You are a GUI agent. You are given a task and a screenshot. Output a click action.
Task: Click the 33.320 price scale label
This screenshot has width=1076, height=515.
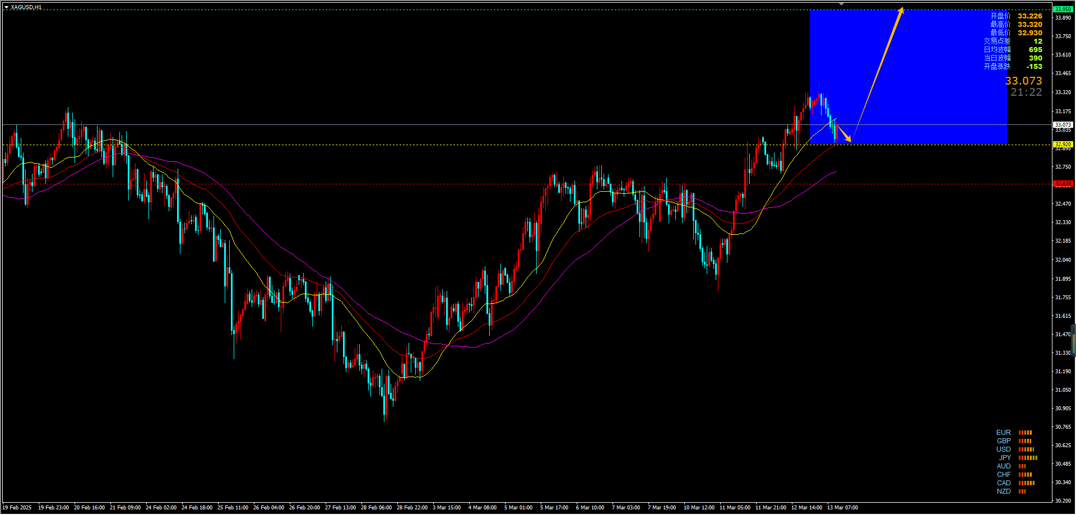tap(1063, 92)
